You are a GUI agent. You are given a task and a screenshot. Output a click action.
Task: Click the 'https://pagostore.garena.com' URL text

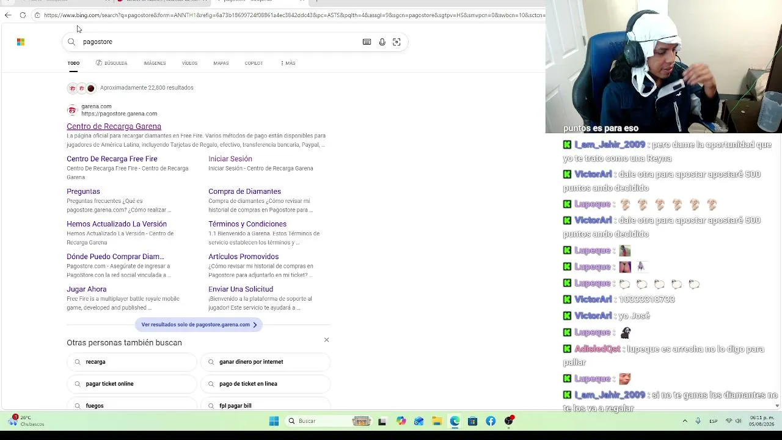119,114
